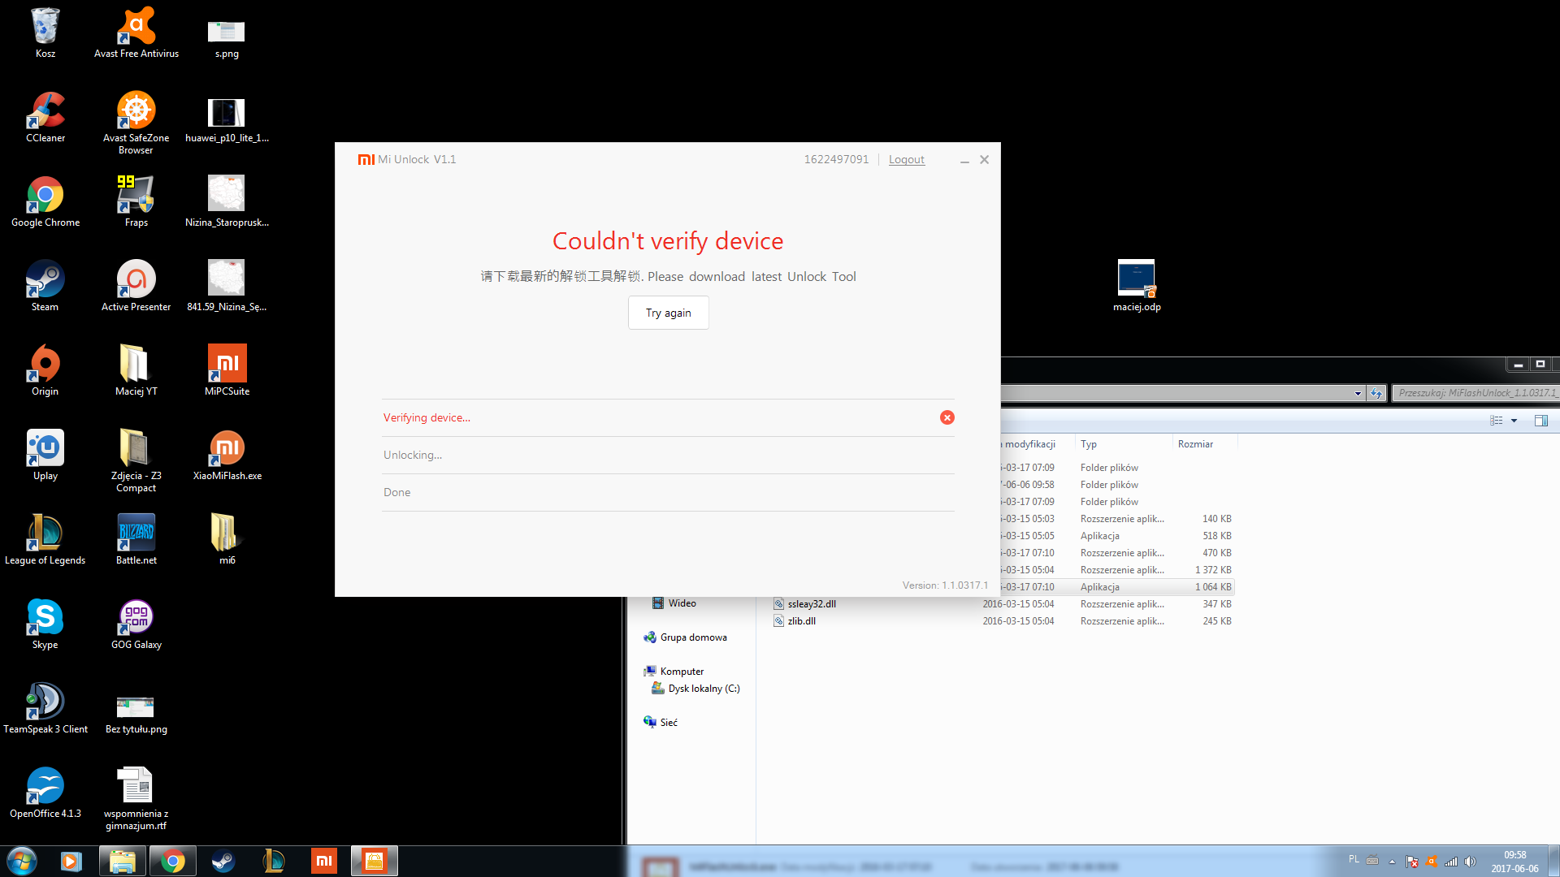Image resolution: width=1560 pixels, height=877 pixels.
Task: Open TeamSpeak 3 Client shortcut
Action: click(x=45, y=708)
